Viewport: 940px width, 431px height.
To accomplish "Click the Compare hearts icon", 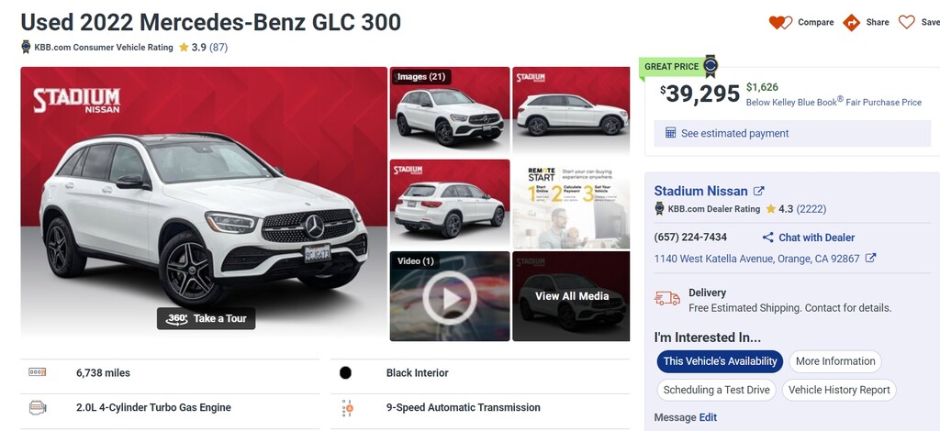I will (x=780, y=23).
